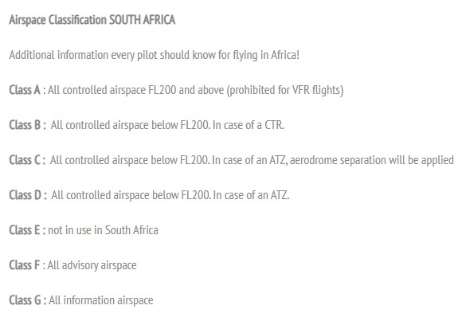Click the Class G label
Viewport: 462px width, 317px height.
coord(25,300)
